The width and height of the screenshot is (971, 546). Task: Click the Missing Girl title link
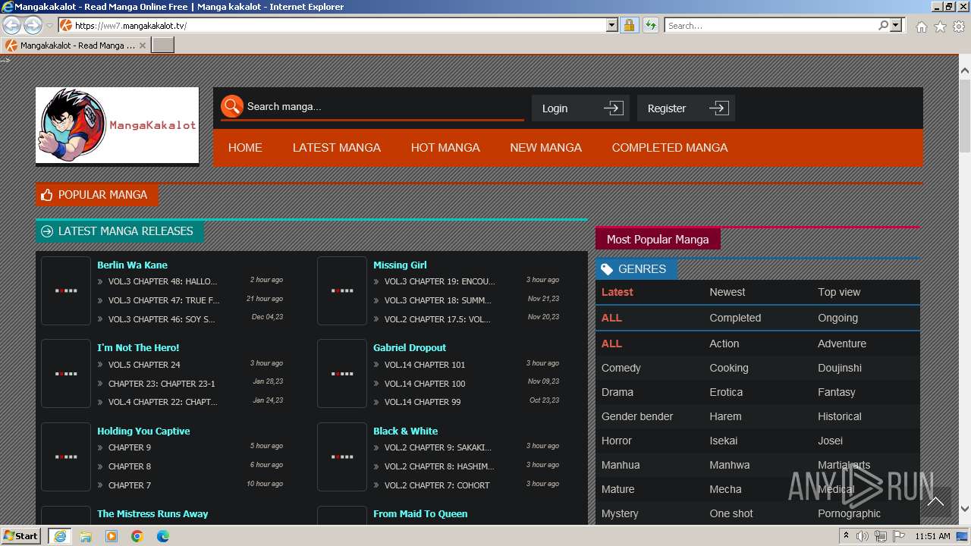coord(400,265)
